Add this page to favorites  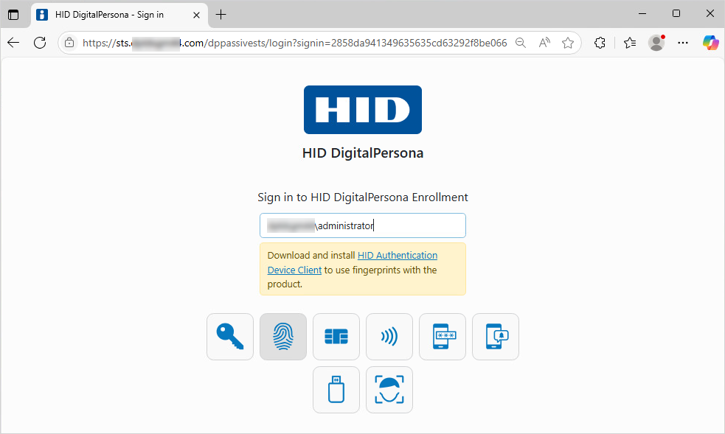point(568,43)
